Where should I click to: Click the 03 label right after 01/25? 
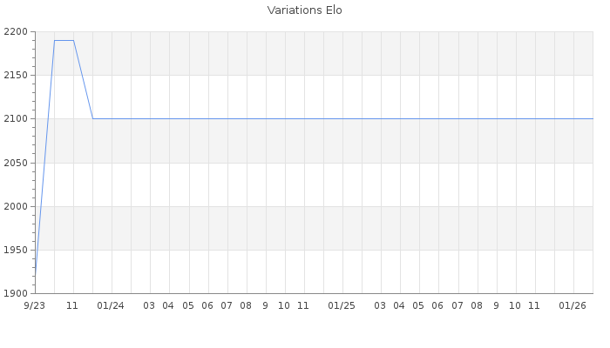coord(380,305)
